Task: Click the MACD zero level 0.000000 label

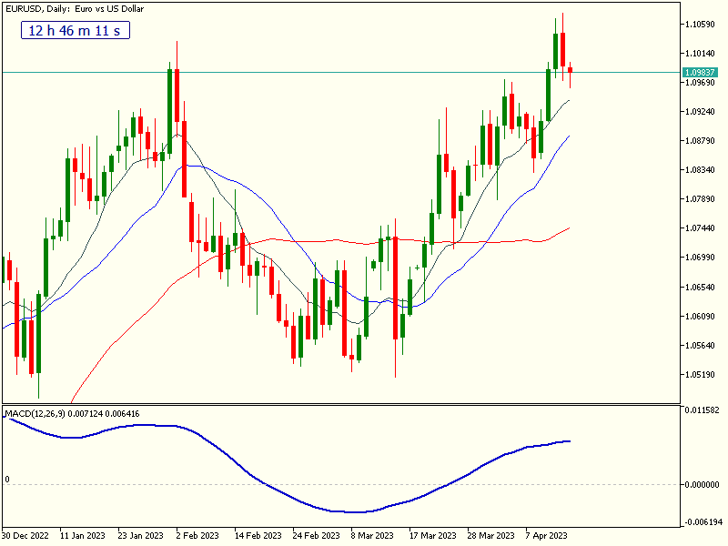Action: coord(703,485)
